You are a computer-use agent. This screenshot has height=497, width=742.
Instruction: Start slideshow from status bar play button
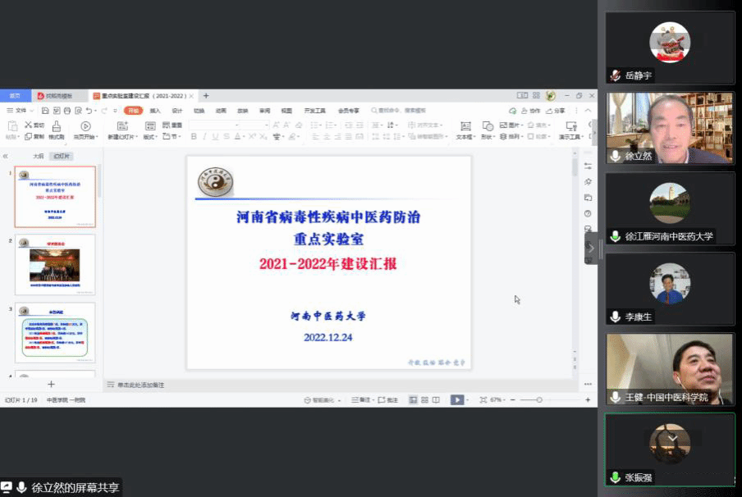[x=456, y=399]
